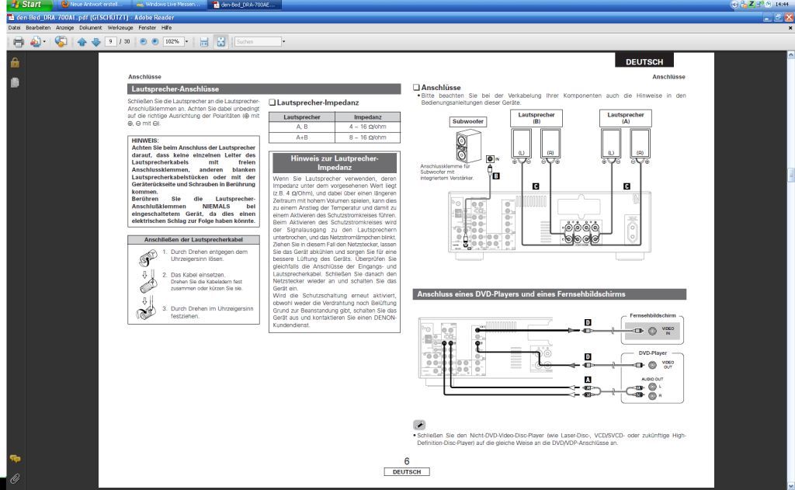795x490 pixels.
Task: Open the Datei menu
Action: pyautogui.click(x=14, y=28)
